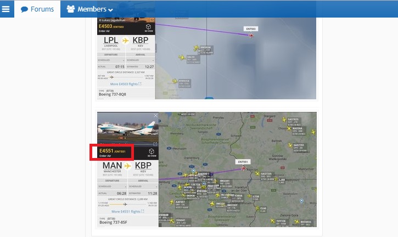Image resolution: width=398 pixels, height=237 pixels.
Task: Select the ENT551 callsign label on map
Action: pos(243,162)
